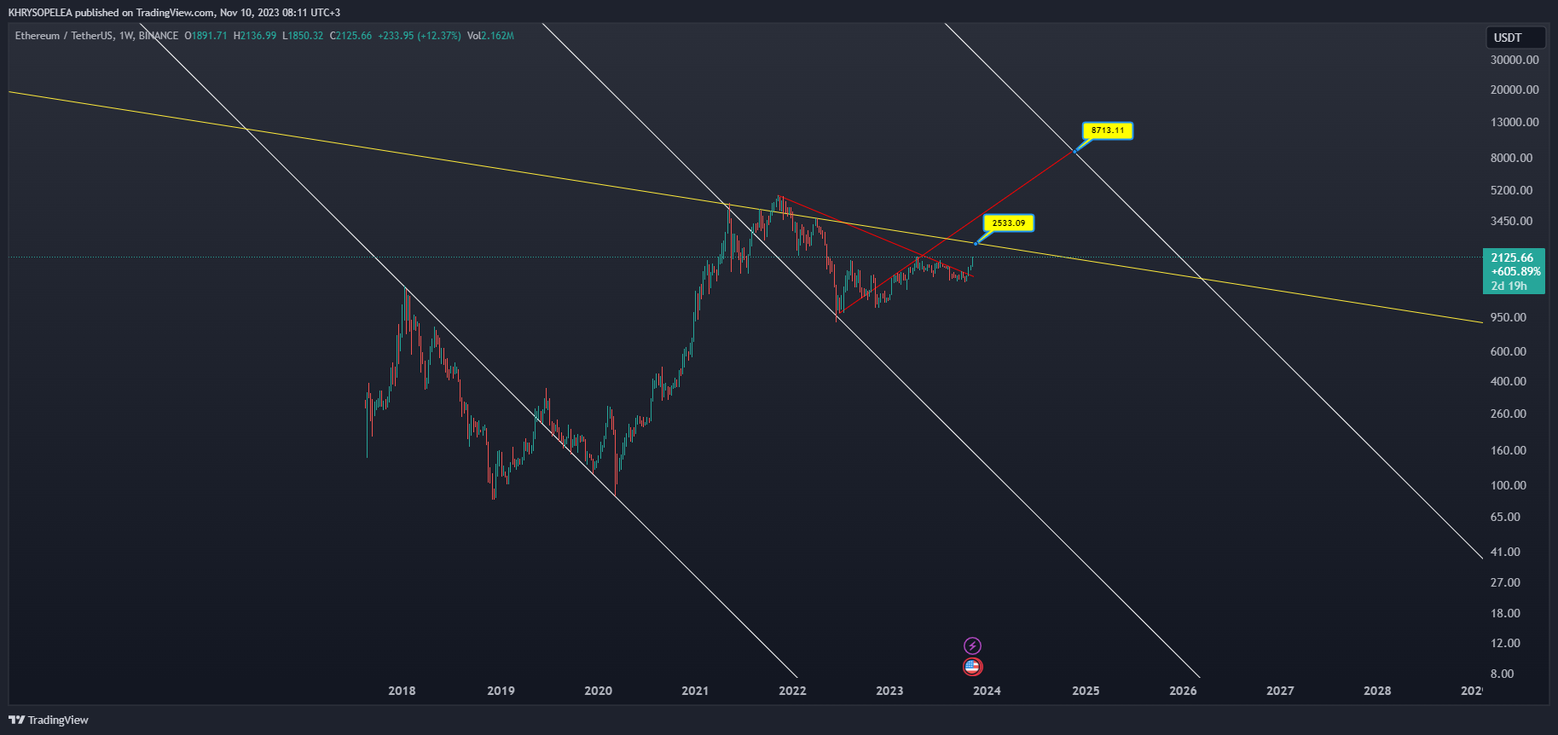The image size is (1558, 735).
Task: Click the 2021 time axis label
Action: click(x=695, y=691)
